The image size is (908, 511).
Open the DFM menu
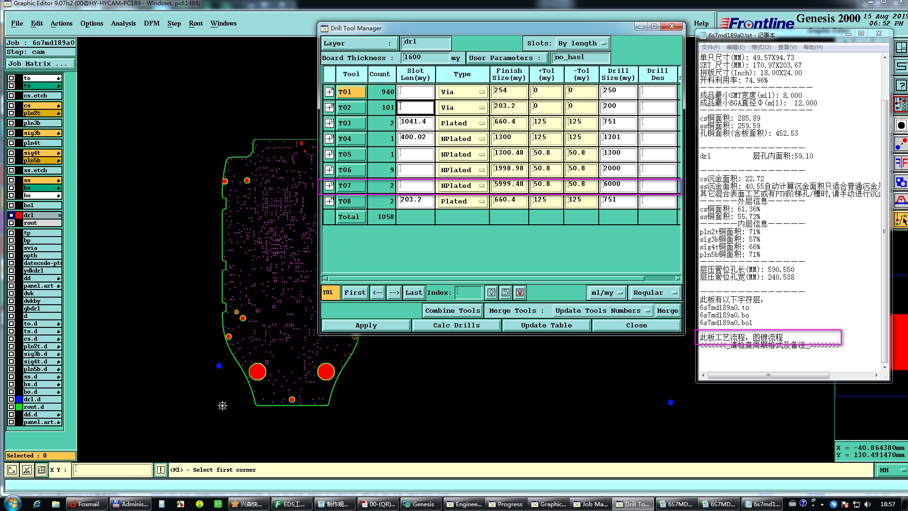point(151,23)
